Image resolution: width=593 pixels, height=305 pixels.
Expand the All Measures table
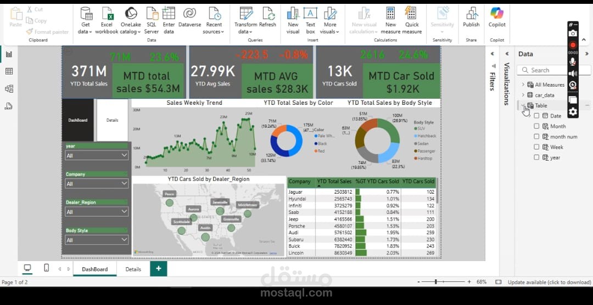pos(523,84)
